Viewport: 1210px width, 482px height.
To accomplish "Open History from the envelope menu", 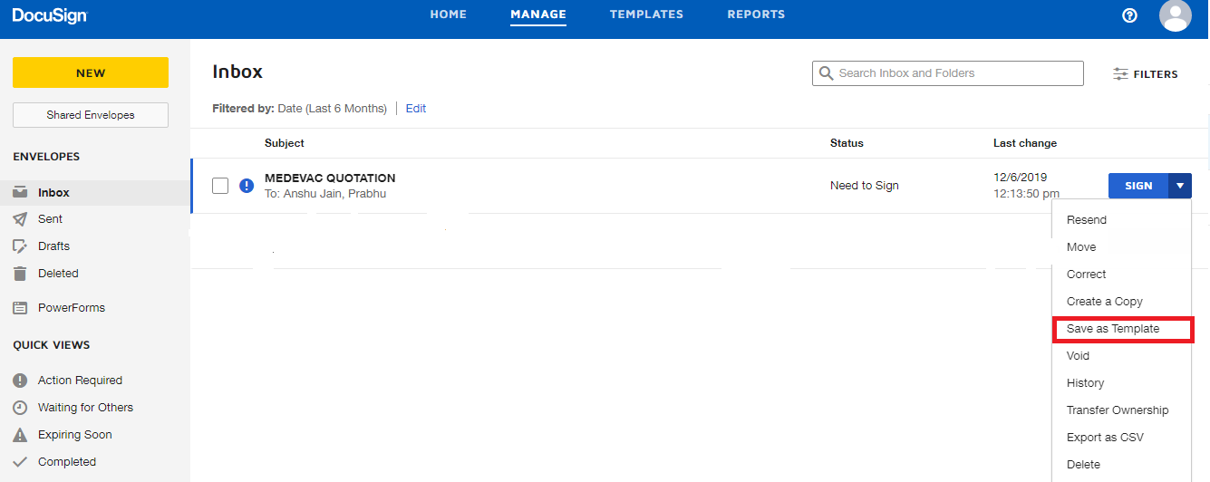I will tap(1122, 383).
